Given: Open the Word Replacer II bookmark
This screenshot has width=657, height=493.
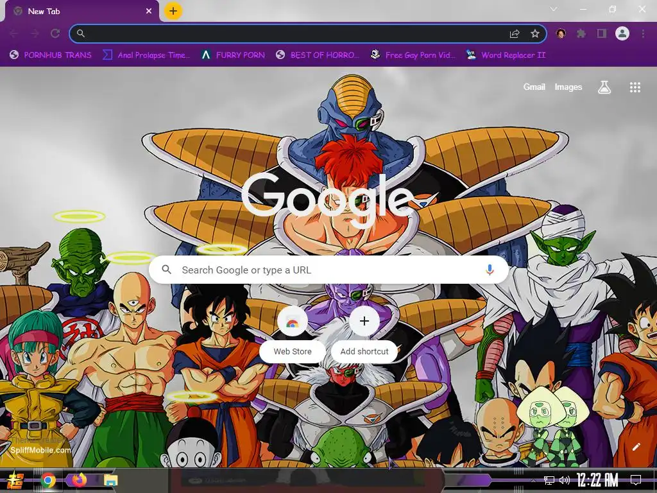Looking at the screenshot, I should click(x=506, y=55).
